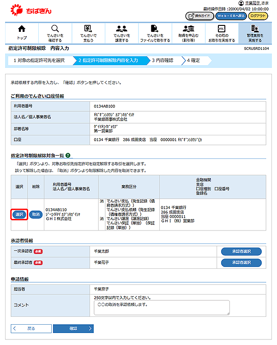Click the 戻る back button
The height and width of the screenshot is (345, 277).
31,329
